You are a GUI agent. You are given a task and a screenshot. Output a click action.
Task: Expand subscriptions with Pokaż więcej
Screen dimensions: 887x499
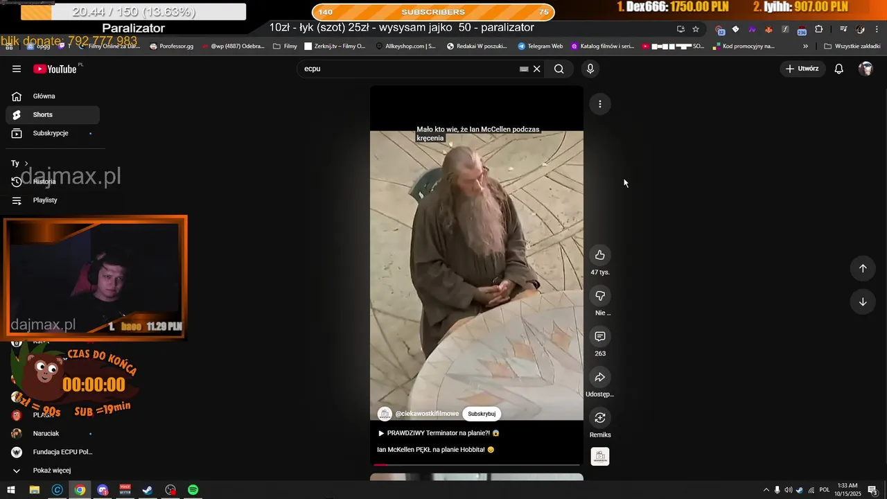[x=53, y=471]
